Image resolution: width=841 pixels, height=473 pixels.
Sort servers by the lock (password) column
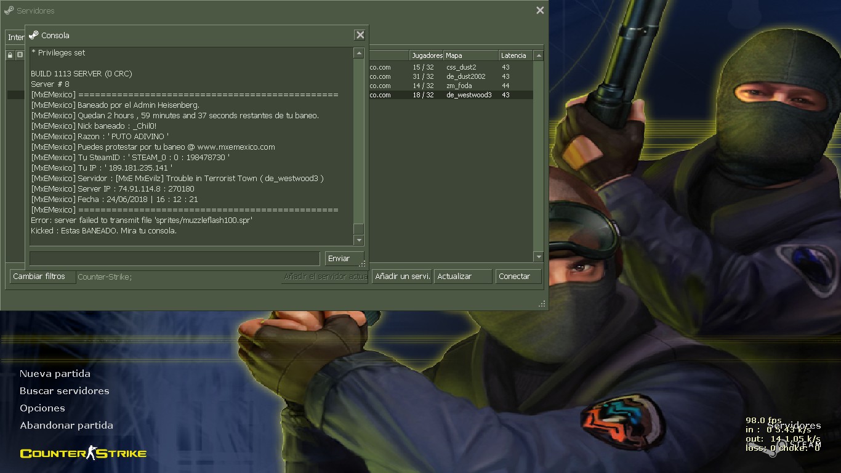click(10, 55)
